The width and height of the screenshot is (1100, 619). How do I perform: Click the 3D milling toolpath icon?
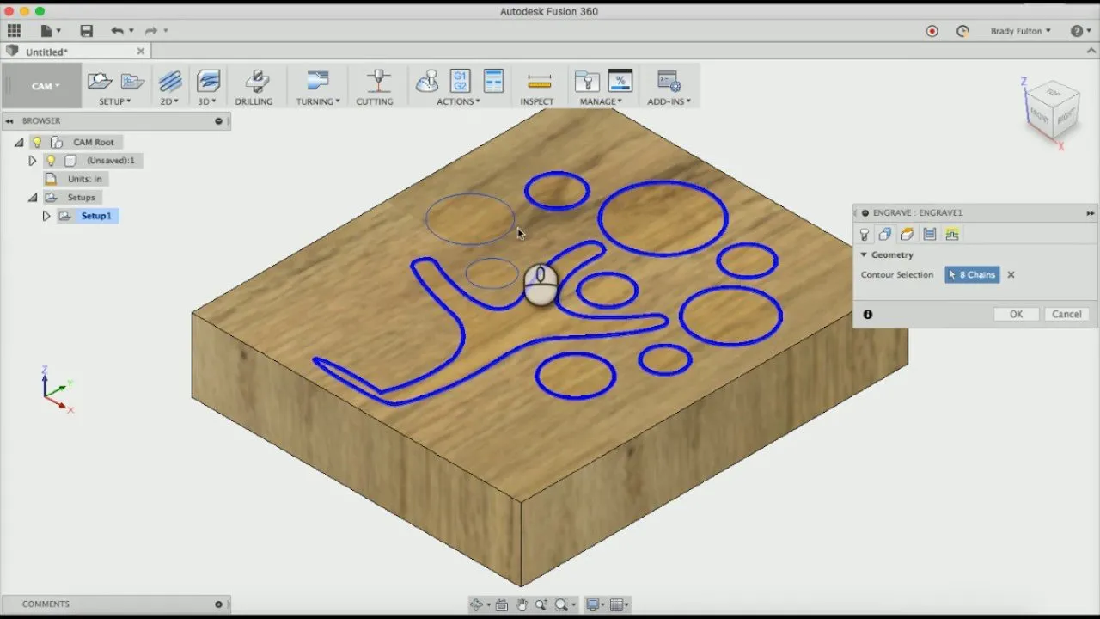208,82
